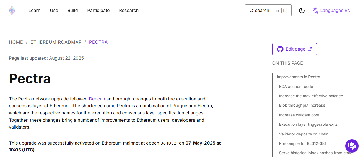Click the Pectra page heading
363x157 pixels.
pos(30,78)
